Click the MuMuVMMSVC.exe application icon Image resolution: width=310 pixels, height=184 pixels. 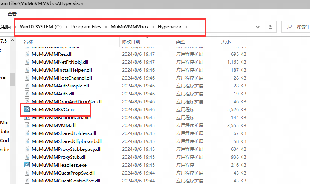coord(27,109)
